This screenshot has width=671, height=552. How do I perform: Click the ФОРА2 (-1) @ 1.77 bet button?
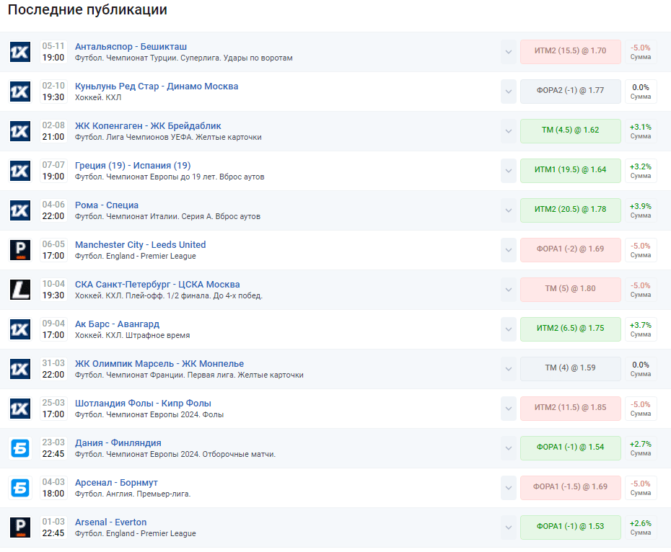[570, 92]
